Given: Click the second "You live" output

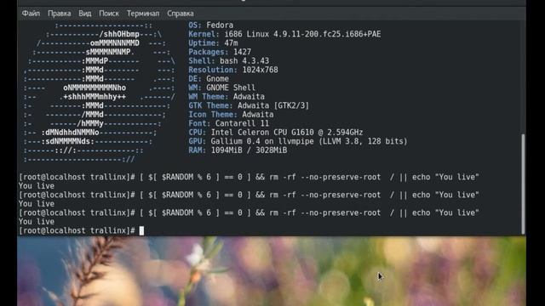Looking at the screenshot, I should click(37, 204).
